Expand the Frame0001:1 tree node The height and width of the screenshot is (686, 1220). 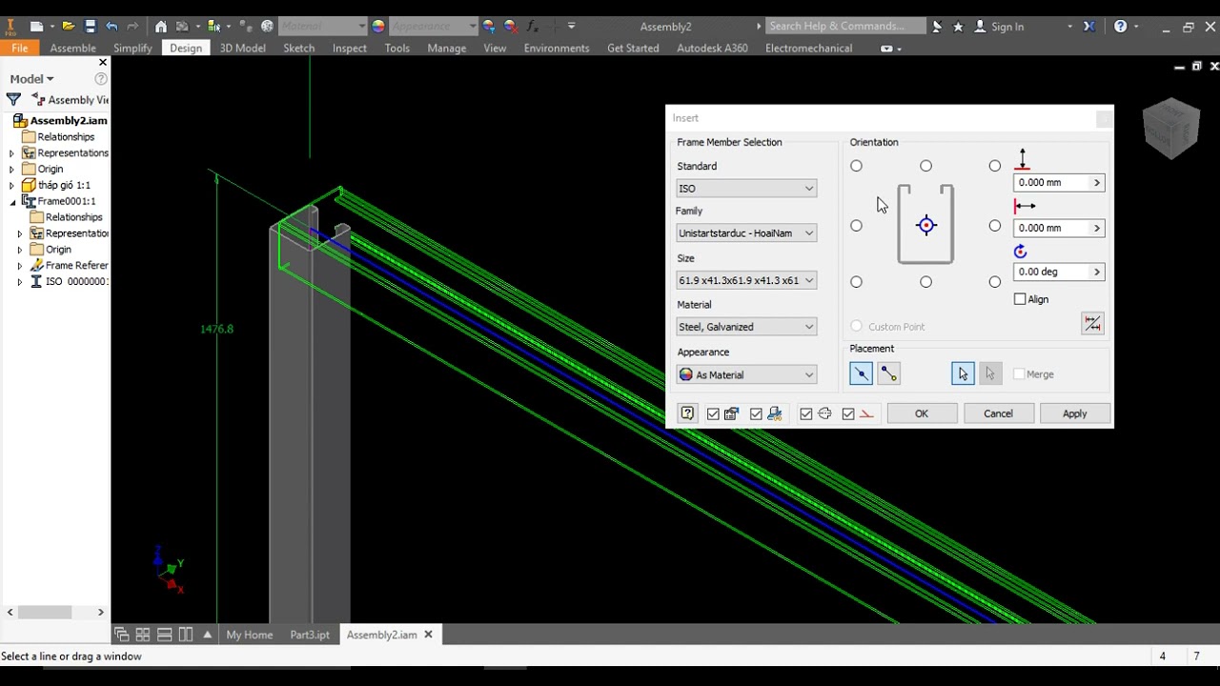point(12,202)
